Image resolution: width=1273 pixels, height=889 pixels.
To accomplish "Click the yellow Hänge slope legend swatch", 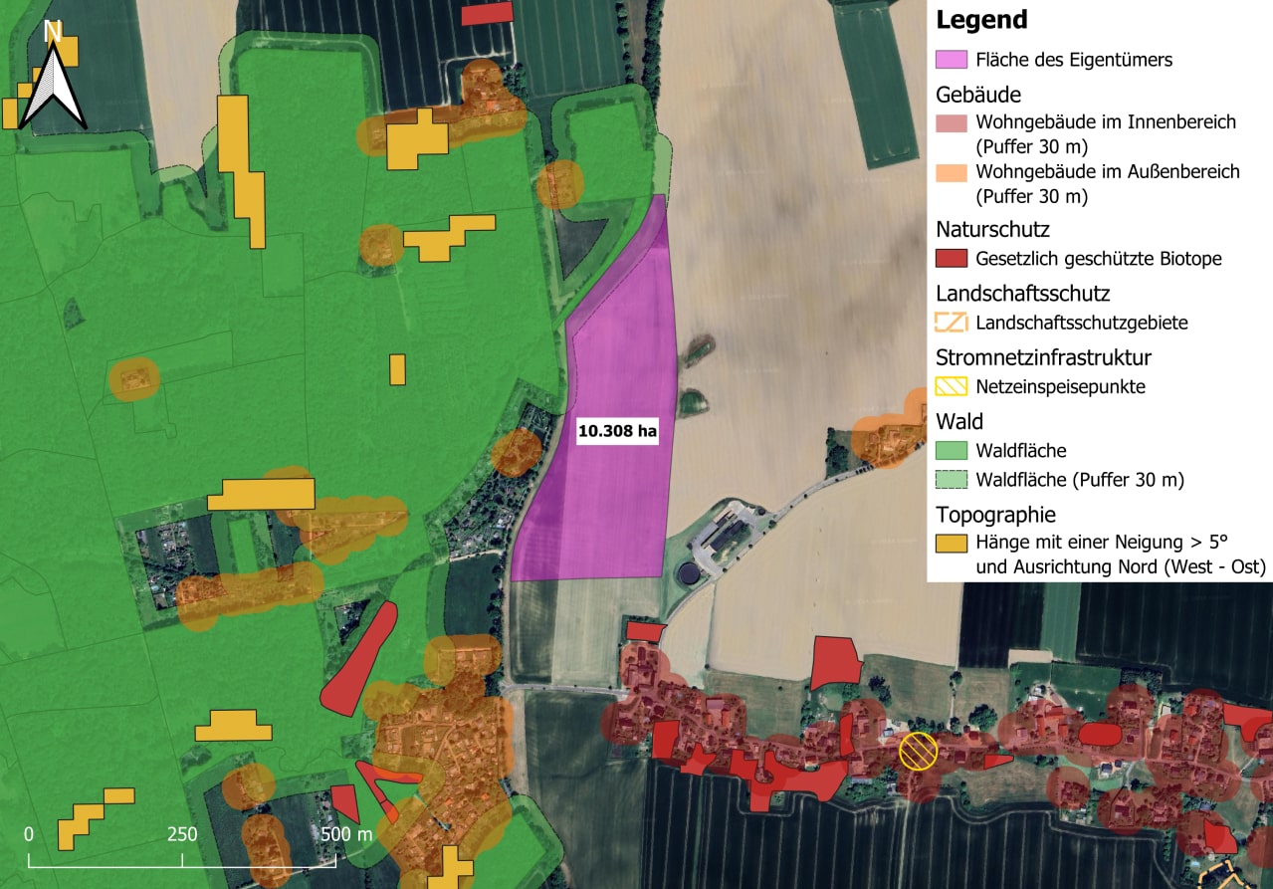I will (x=952, y=544).
